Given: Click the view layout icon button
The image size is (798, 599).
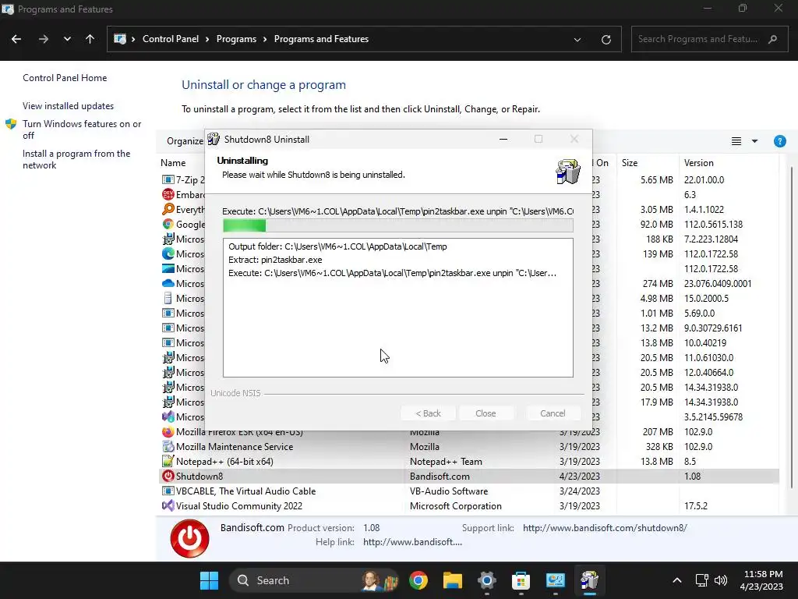Looking at the screenshot, I should tap(736, 141).
